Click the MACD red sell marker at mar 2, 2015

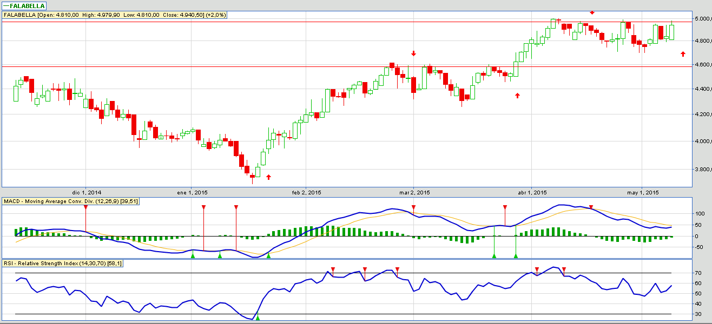[x=413, y=207]
